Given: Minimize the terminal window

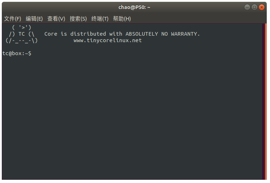Looking at the screenshot, I should pos(247,7).
